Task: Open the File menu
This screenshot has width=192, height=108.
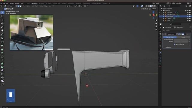Action: 4,3
